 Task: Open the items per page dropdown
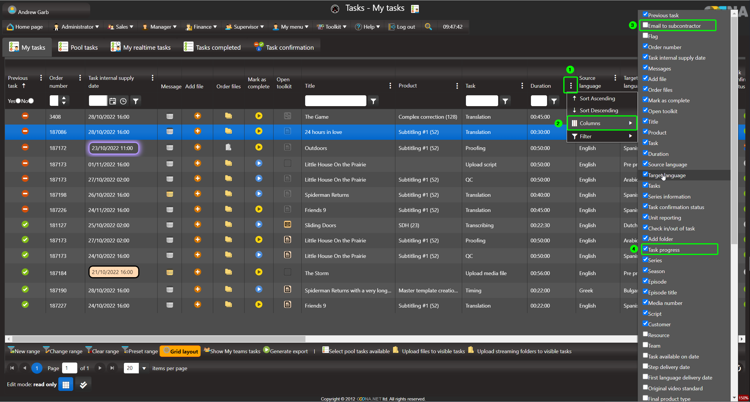tap(144, 368)
